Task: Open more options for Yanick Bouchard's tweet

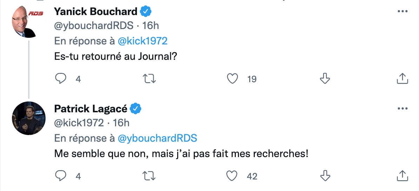Action: pyautogui.click(x=403, y=12)
